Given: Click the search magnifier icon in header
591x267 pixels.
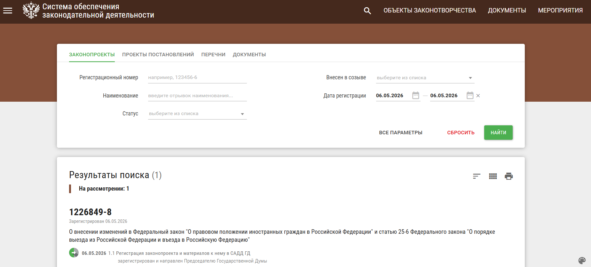Looking at the screenshot, I should 367,11.
